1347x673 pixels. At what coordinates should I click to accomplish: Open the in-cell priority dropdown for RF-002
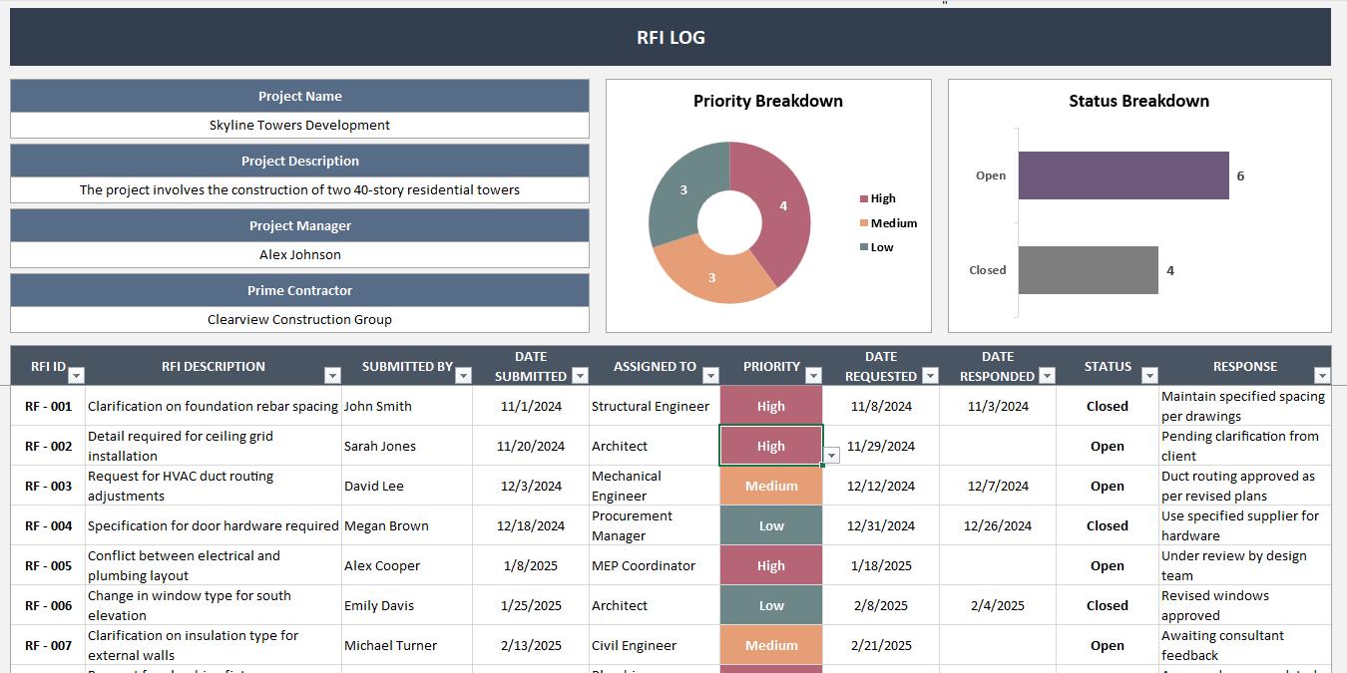click(831, 454)
